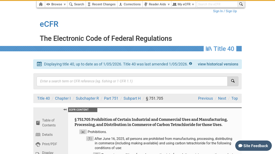
Task: Focus the top 'Search the eCFR' field
Action: tap(217, 4)
